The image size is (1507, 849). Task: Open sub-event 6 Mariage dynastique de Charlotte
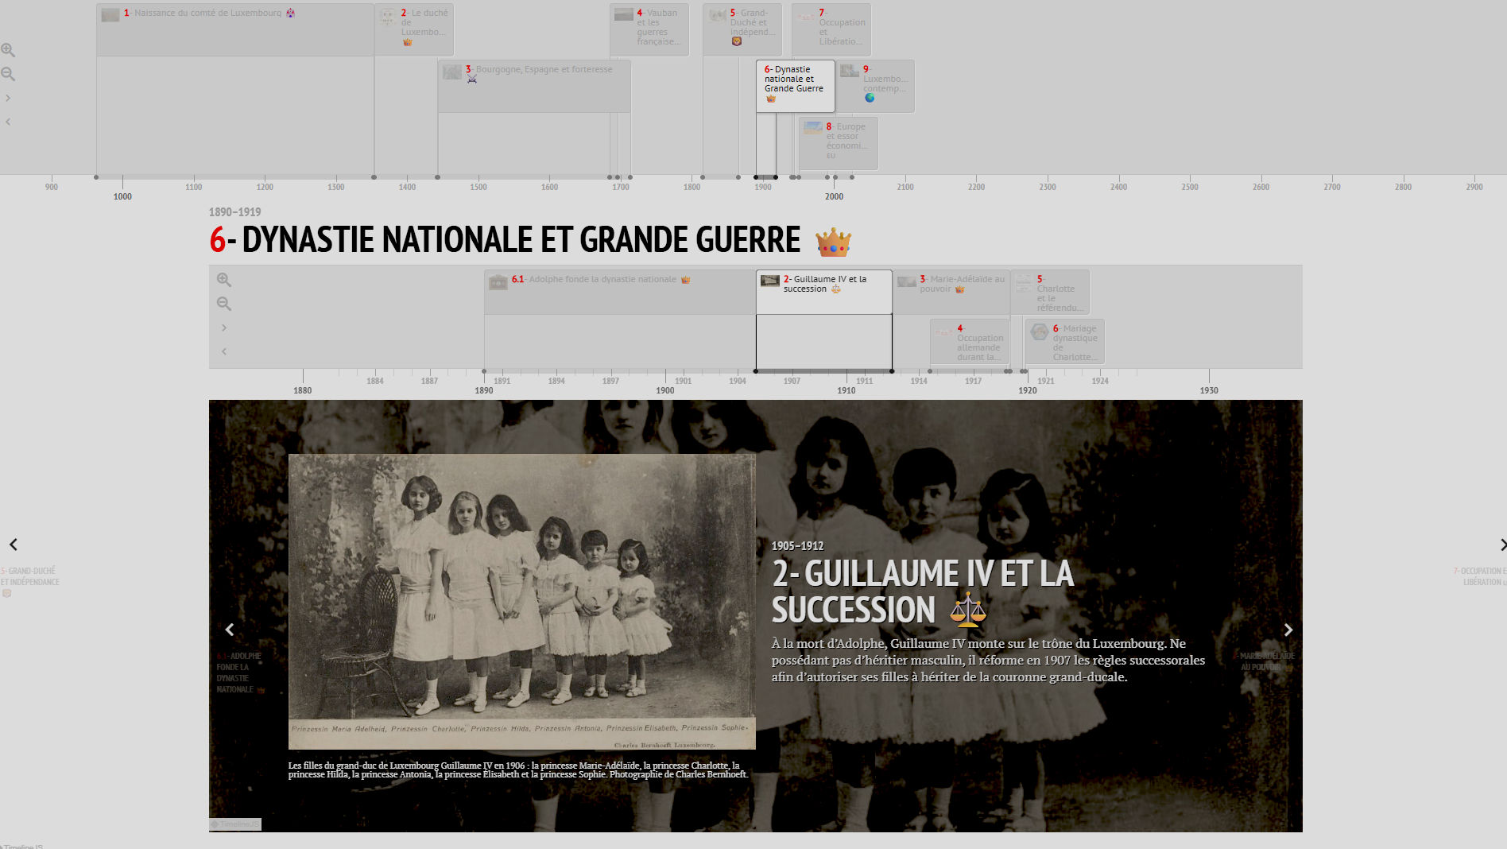point(1065,342)
